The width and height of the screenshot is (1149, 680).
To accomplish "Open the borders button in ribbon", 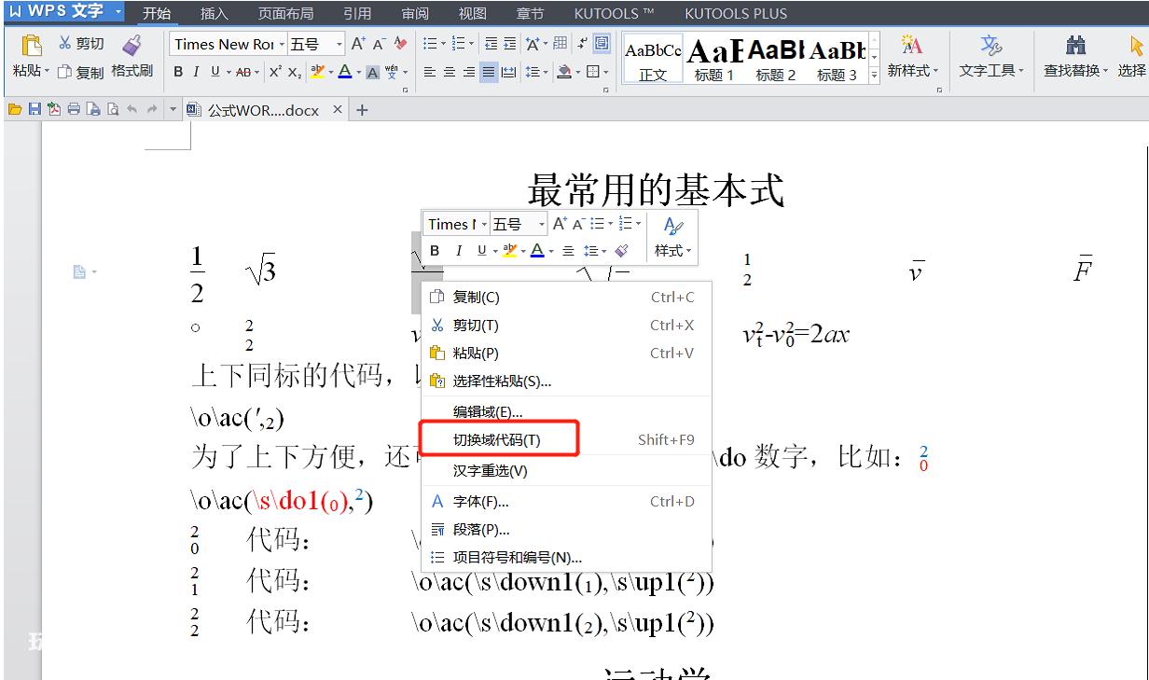I will coord(593,72).
